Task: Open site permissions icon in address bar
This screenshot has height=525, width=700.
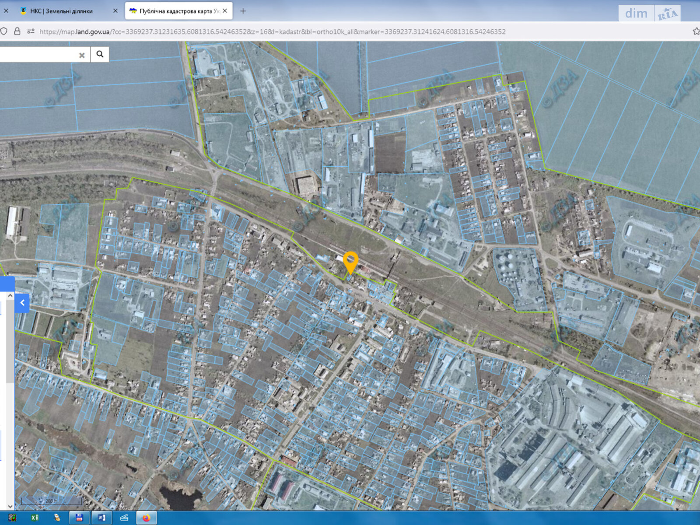Action: (31, 31)
